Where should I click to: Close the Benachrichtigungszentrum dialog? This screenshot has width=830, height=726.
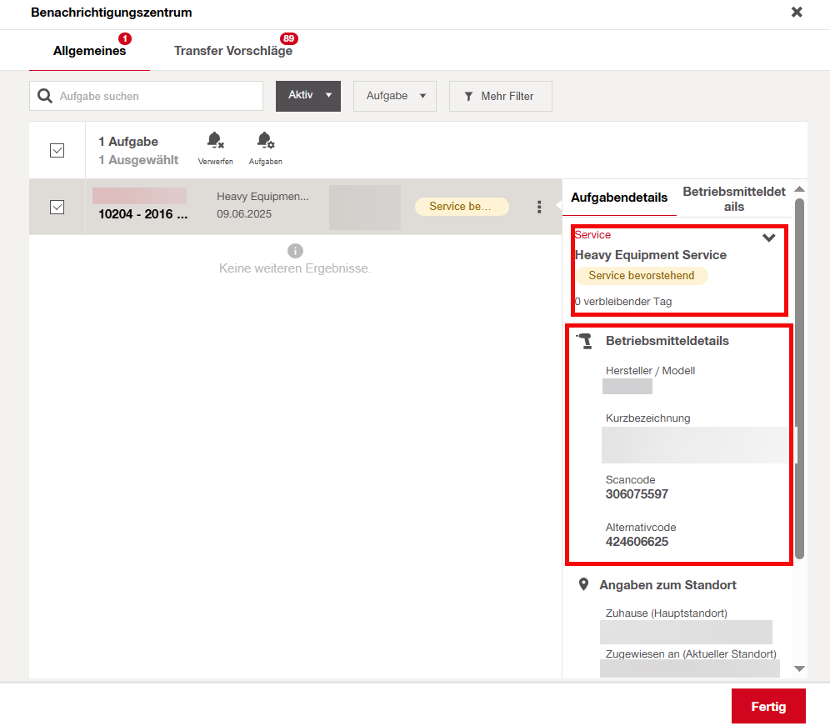click(x=797, y=13)
